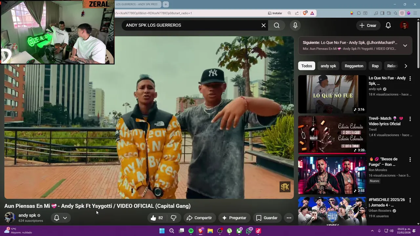This screenshot has width=420, height=236.
Task: Click the Preguntar button
Action: click(x=234, y=218)
